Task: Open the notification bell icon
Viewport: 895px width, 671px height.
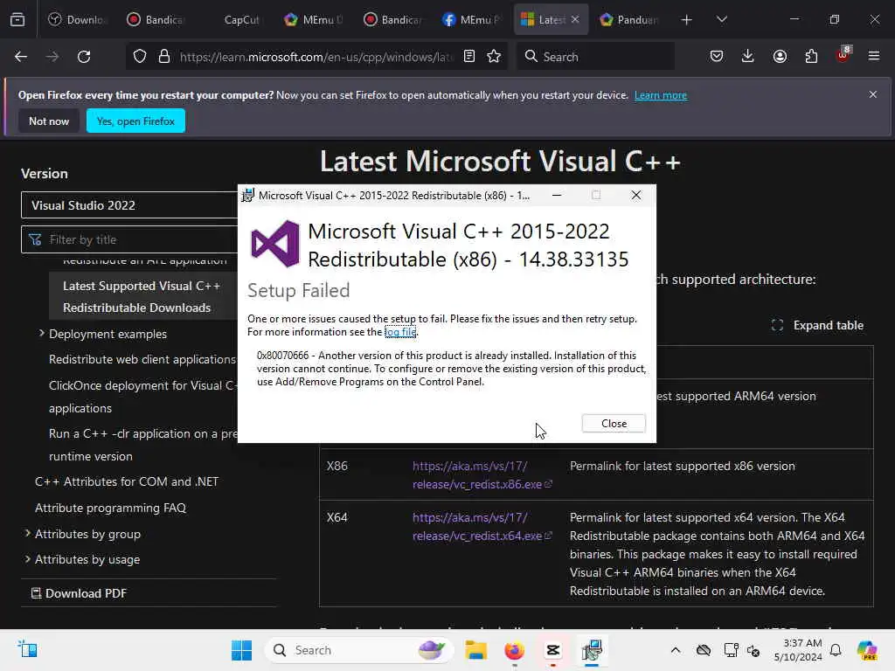Action: pyautogui.click(x=836, y=650)
